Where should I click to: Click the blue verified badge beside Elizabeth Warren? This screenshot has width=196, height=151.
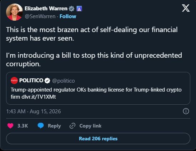[x=72, y=9]
